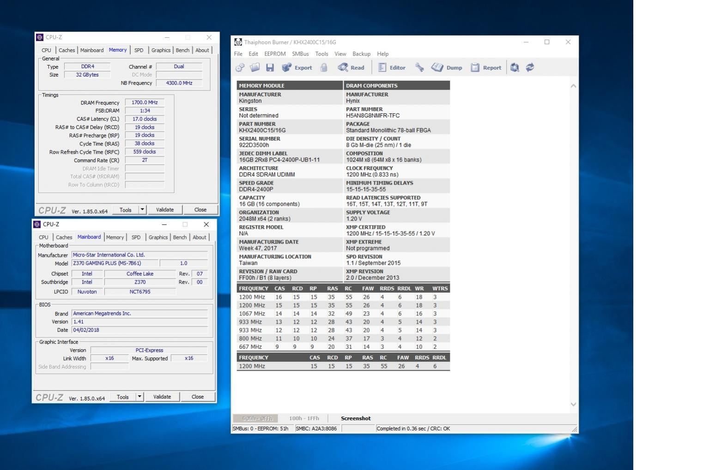Click the Export toolbar button
The image size is (709, 470).
point(297,68)
